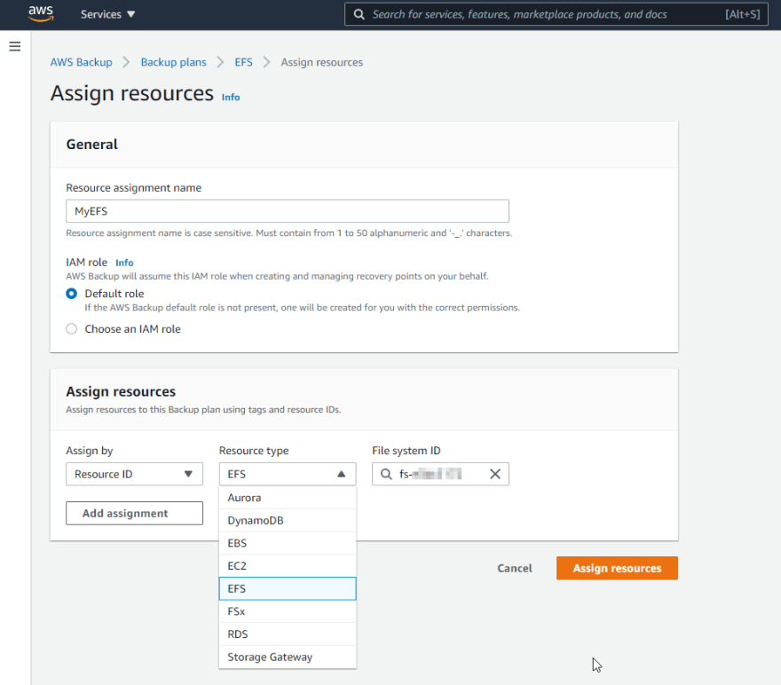Click the Add assignment button

135,513
